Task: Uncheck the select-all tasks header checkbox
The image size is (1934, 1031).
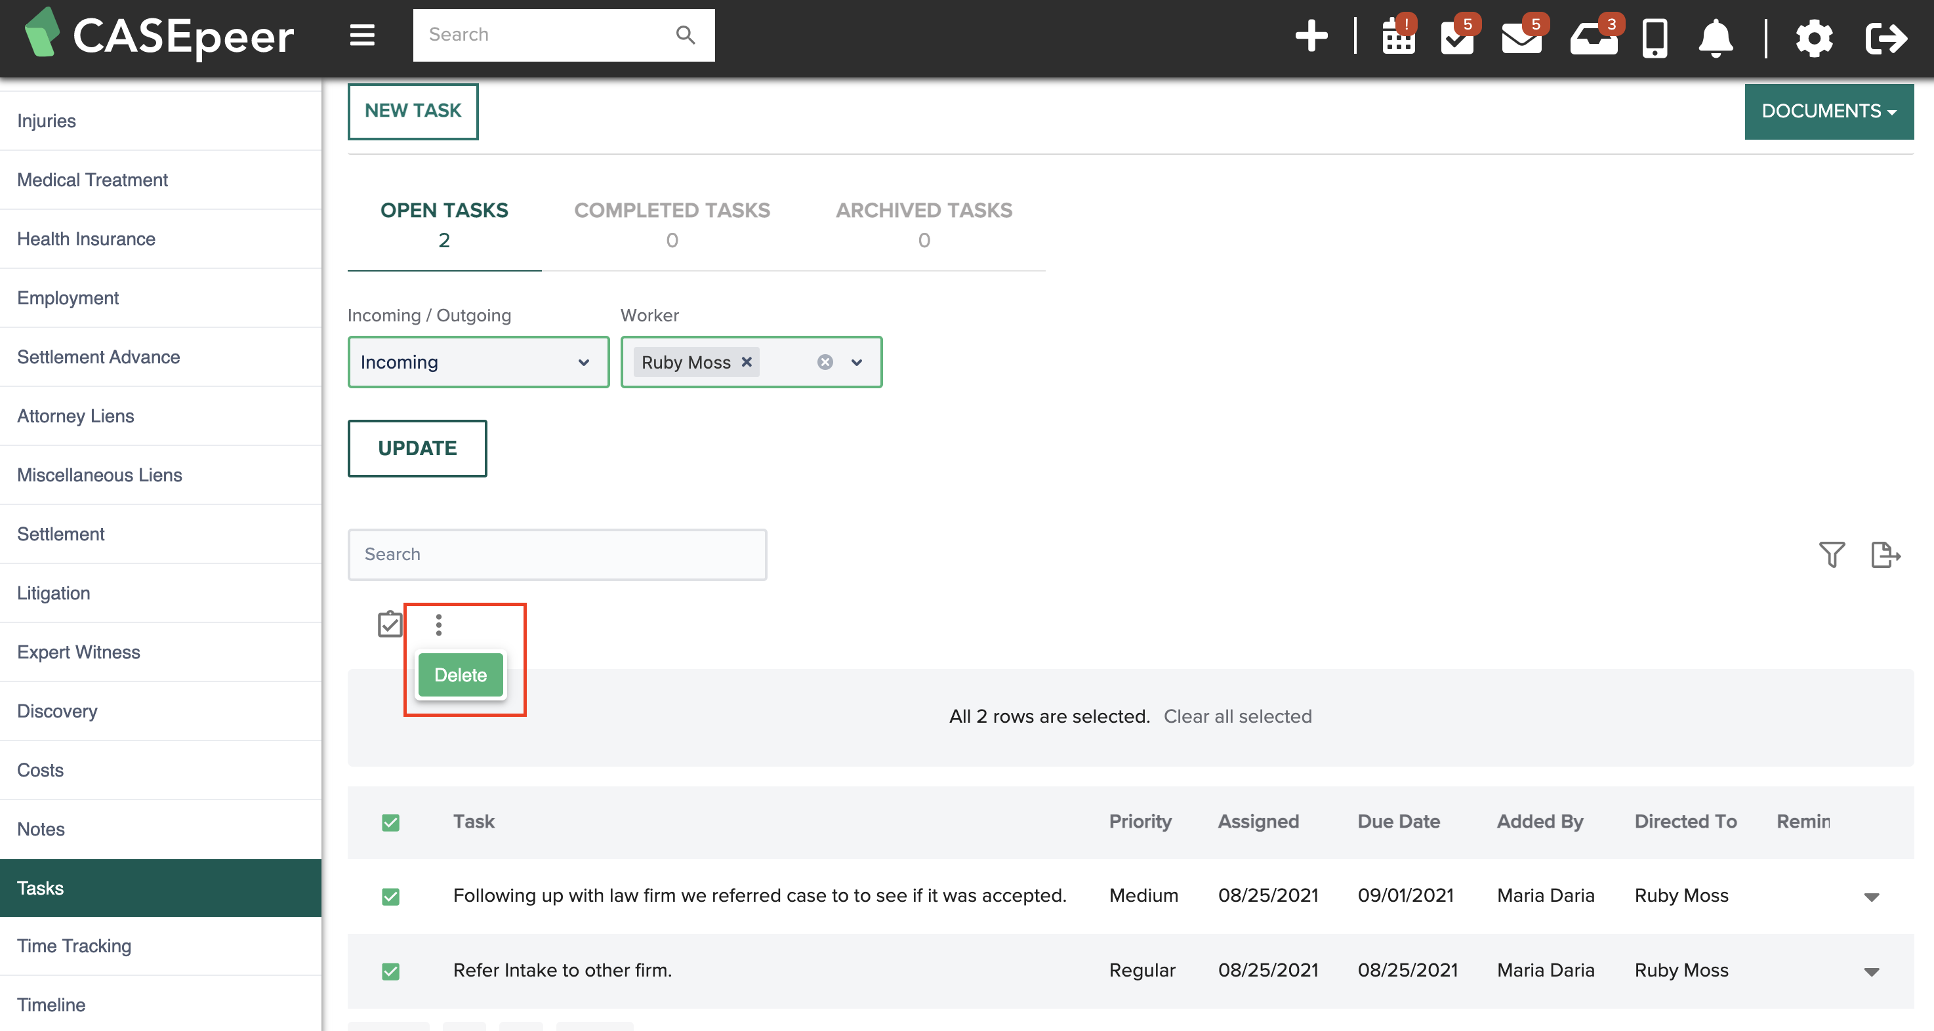Action: point(390,822)
